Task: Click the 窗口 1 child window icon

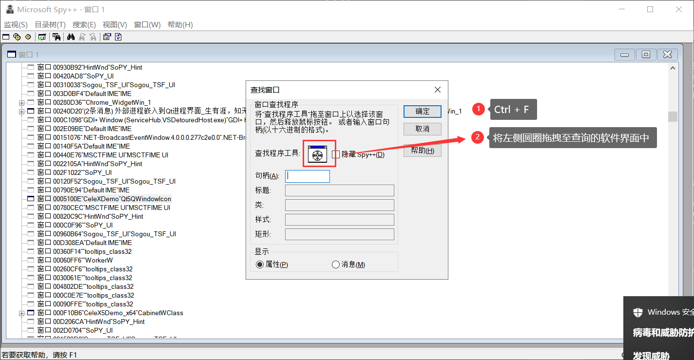Action: pos(12,54)
